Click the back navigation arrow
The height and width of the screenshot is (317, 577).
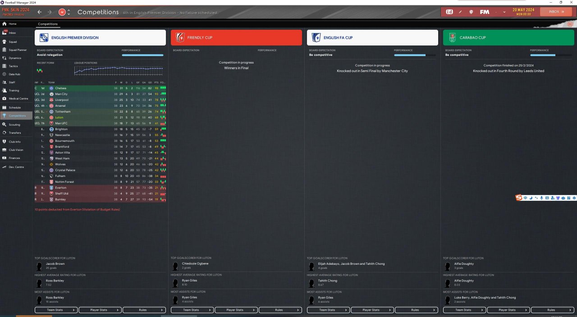click(x=40, y=12)
